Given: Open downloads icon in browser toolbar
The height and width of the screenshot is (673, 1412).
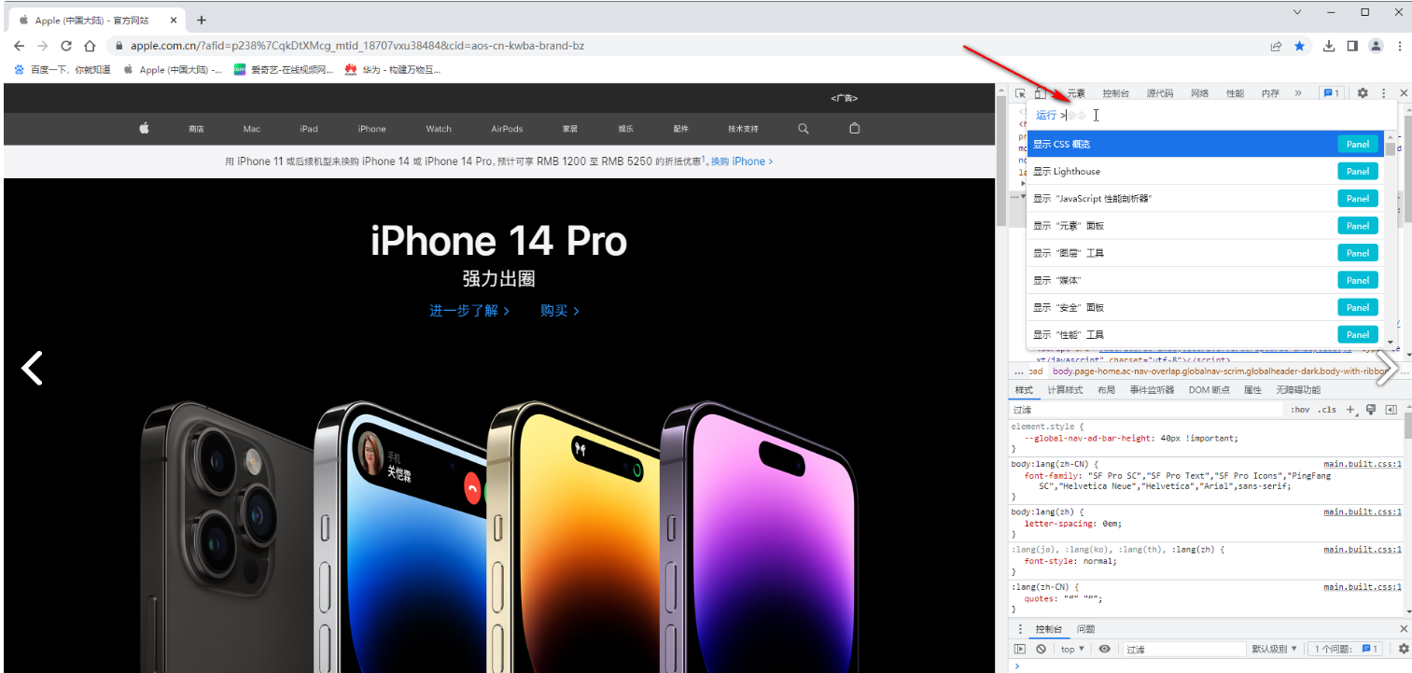Looking at the screenshot, I should pyautogui.click(x=1329, y=46).
